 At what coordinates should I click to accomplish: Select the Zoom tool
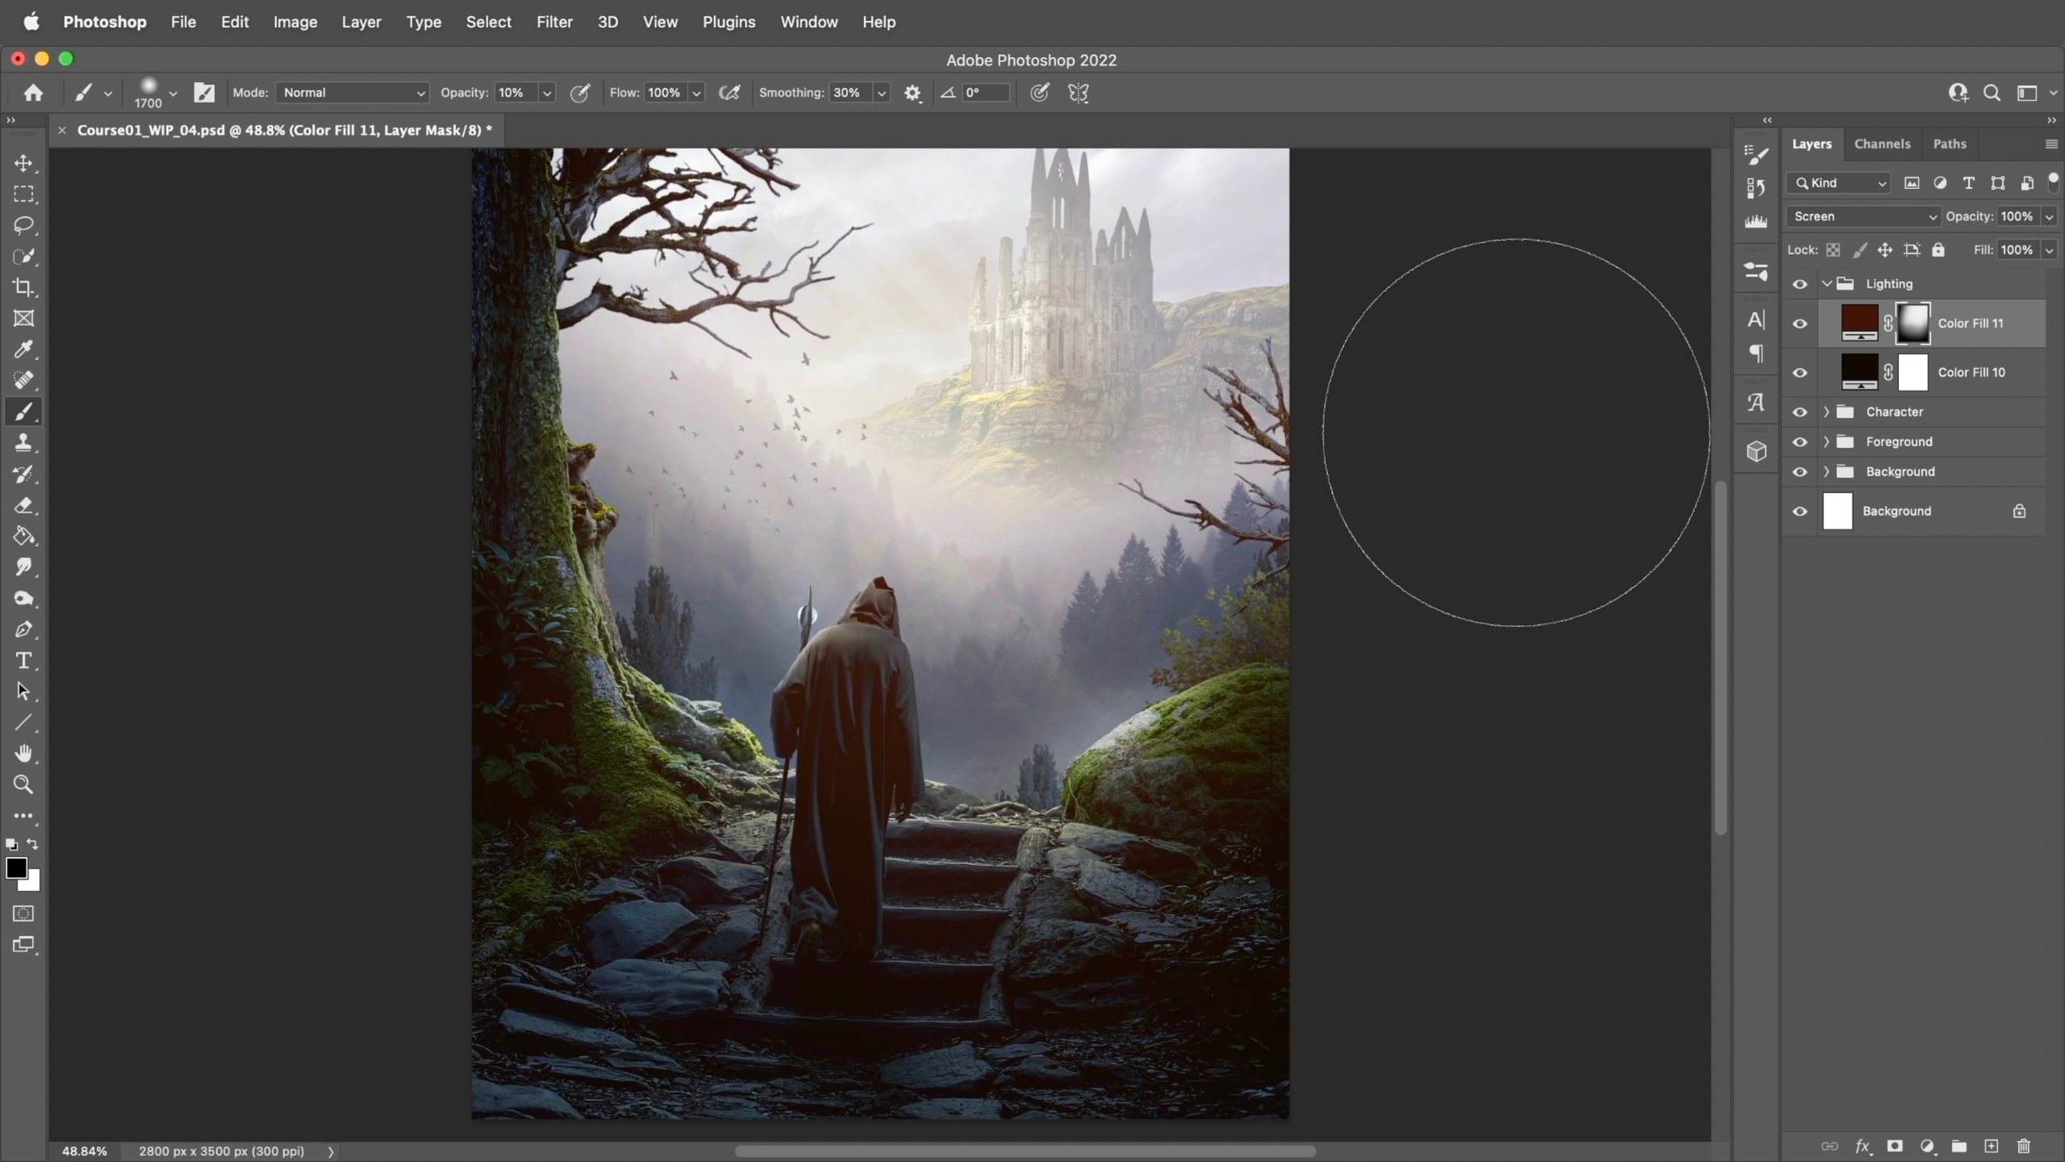[x=23, y=784]
